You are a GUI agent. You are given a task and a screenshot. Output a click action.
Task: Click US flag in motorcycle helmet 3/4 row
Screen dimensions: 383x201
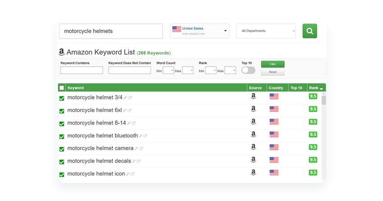pyautogui.click(x=274, y=96)
